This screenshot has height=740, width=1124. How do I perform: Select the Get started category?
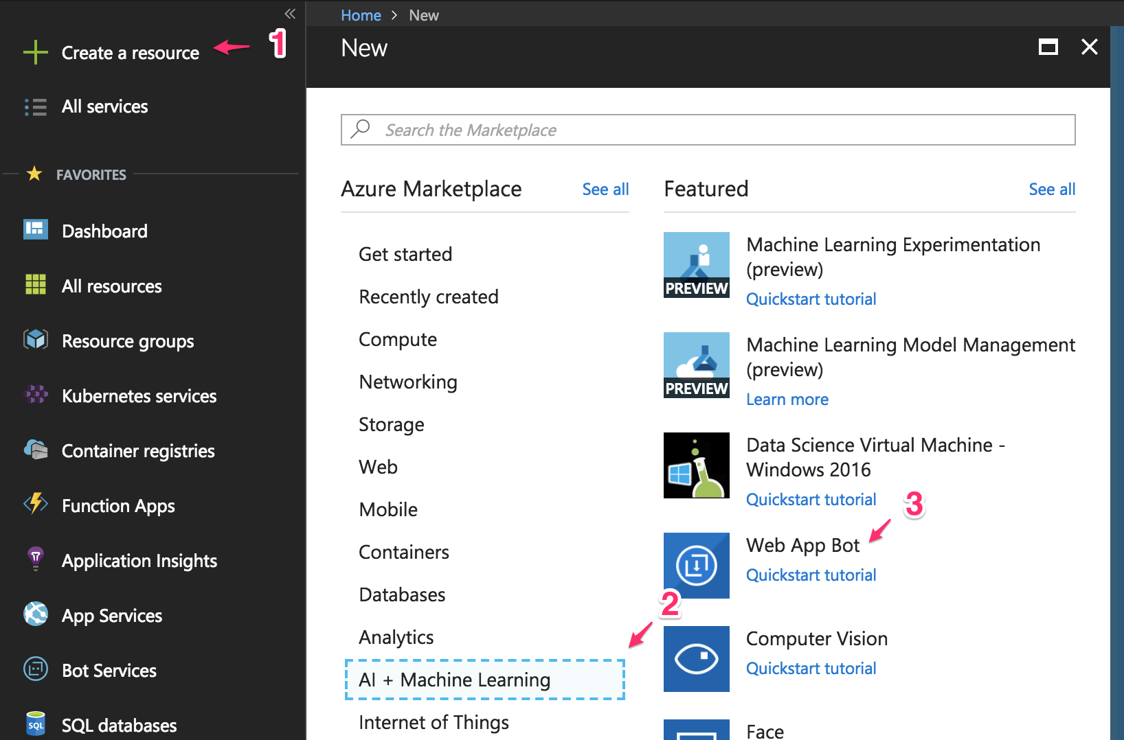[x=405, y=254]
